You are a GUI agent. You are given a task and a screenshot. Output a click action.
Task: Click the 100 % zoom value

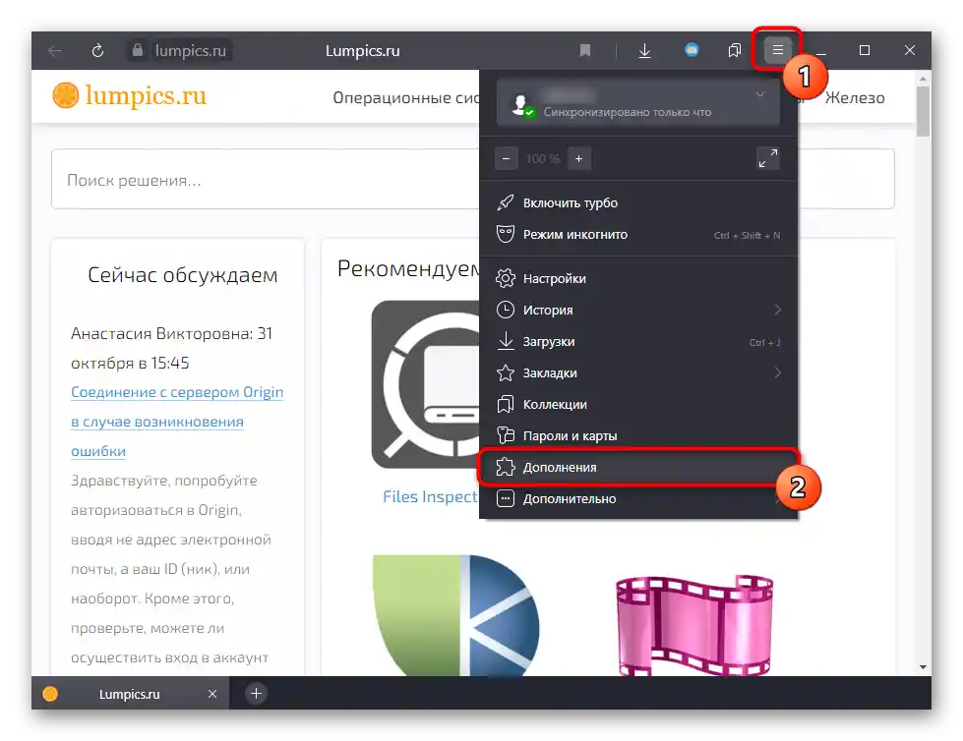(x=543, y=159)
